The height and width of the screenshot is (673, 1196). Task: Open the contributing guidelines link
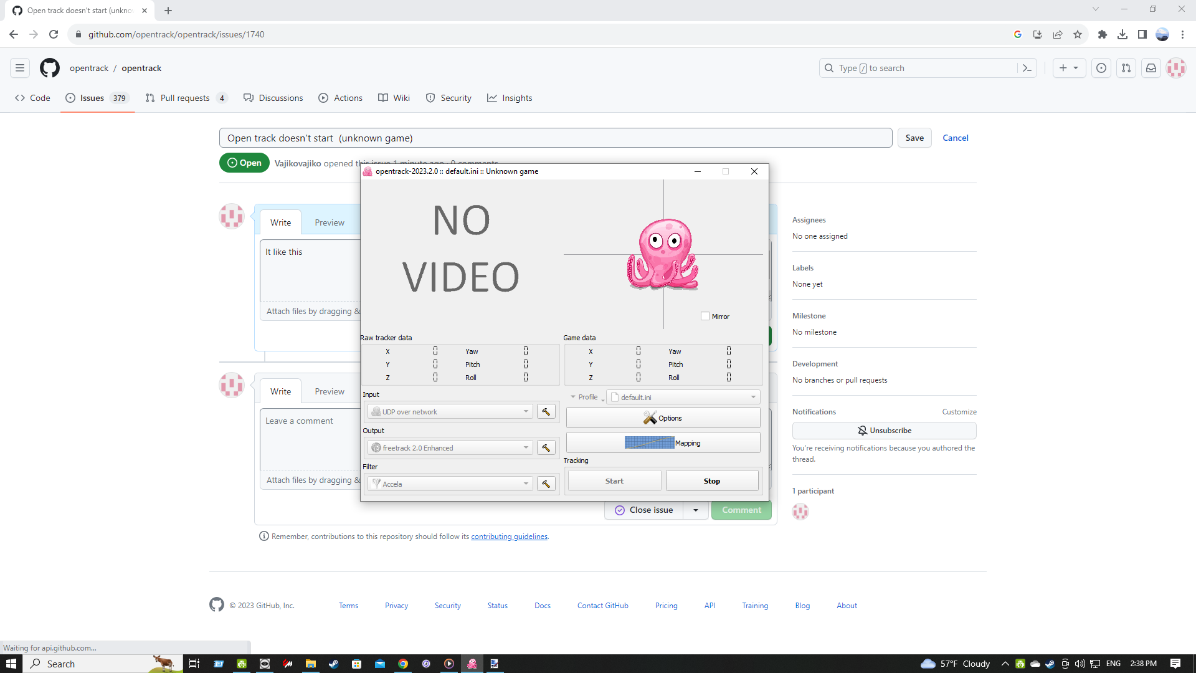pos(509,537)
